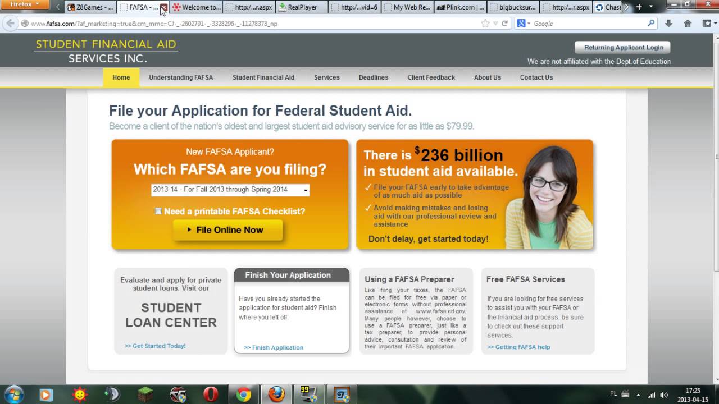Screen dimensions: 719x404
Task: Open the Deadlines nav item
Action: [x=374, y=77]
